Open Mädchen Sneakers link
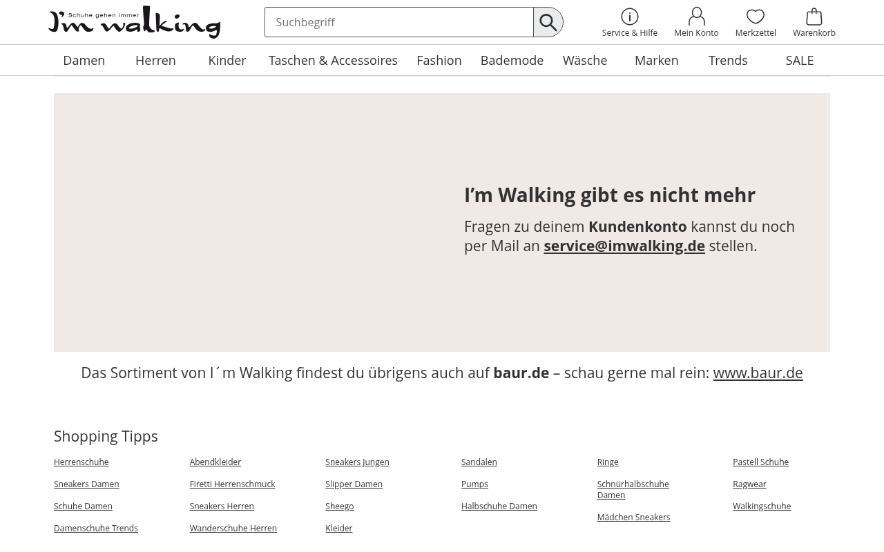This screenshot has width=884, height=552. (x=633, y=517)
